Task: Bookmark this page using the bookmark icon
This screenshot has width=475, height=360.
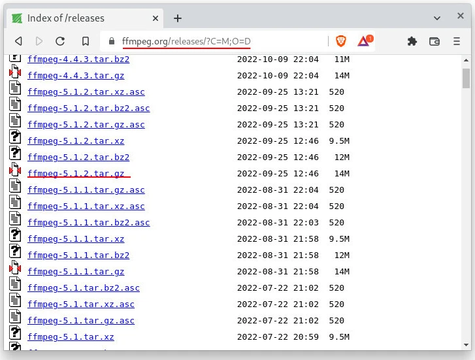Action: click(x=85, y=41)
